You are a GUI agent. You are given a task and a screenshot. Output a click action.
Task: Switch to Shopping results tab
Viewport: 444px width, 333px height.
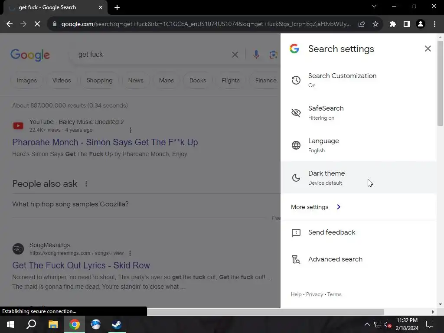point(99,80)
